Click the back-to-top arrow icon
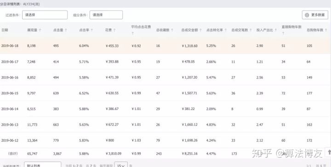This screenshot has height=167, width=331. tap(329, 152)
